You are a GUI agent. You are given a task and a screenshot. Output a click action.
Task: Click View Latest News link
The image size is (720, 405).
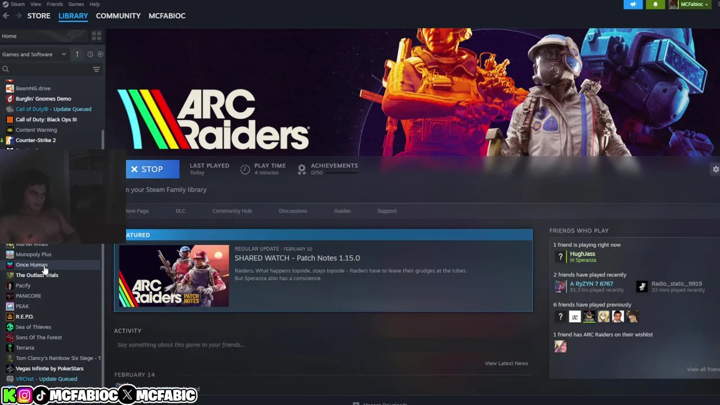pyautogui.click(x=506, y=363)
